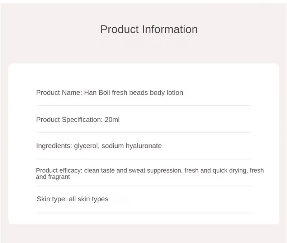Click the Skin type label

point(52,199)
